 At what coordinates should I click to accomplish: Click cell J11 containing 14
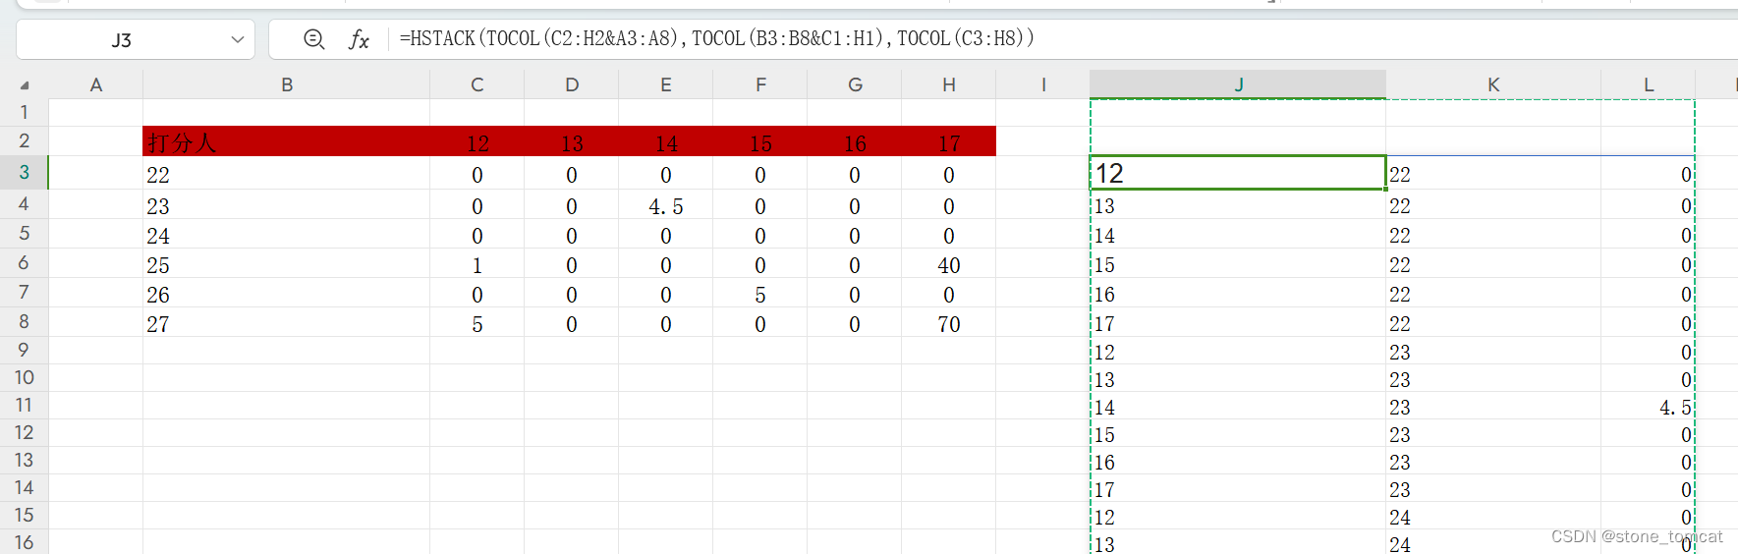point(1238,406)
